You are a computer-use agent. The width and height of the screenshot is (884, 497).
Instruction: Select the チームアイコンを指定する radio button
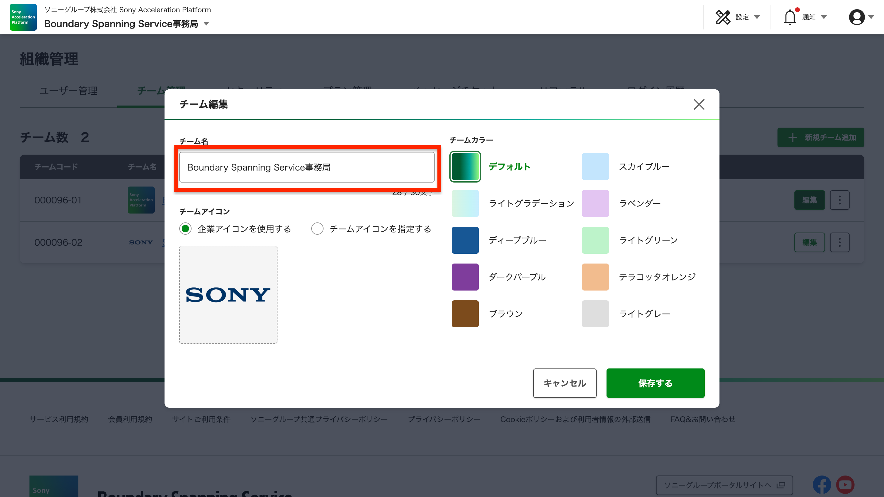tap(317, 229)
